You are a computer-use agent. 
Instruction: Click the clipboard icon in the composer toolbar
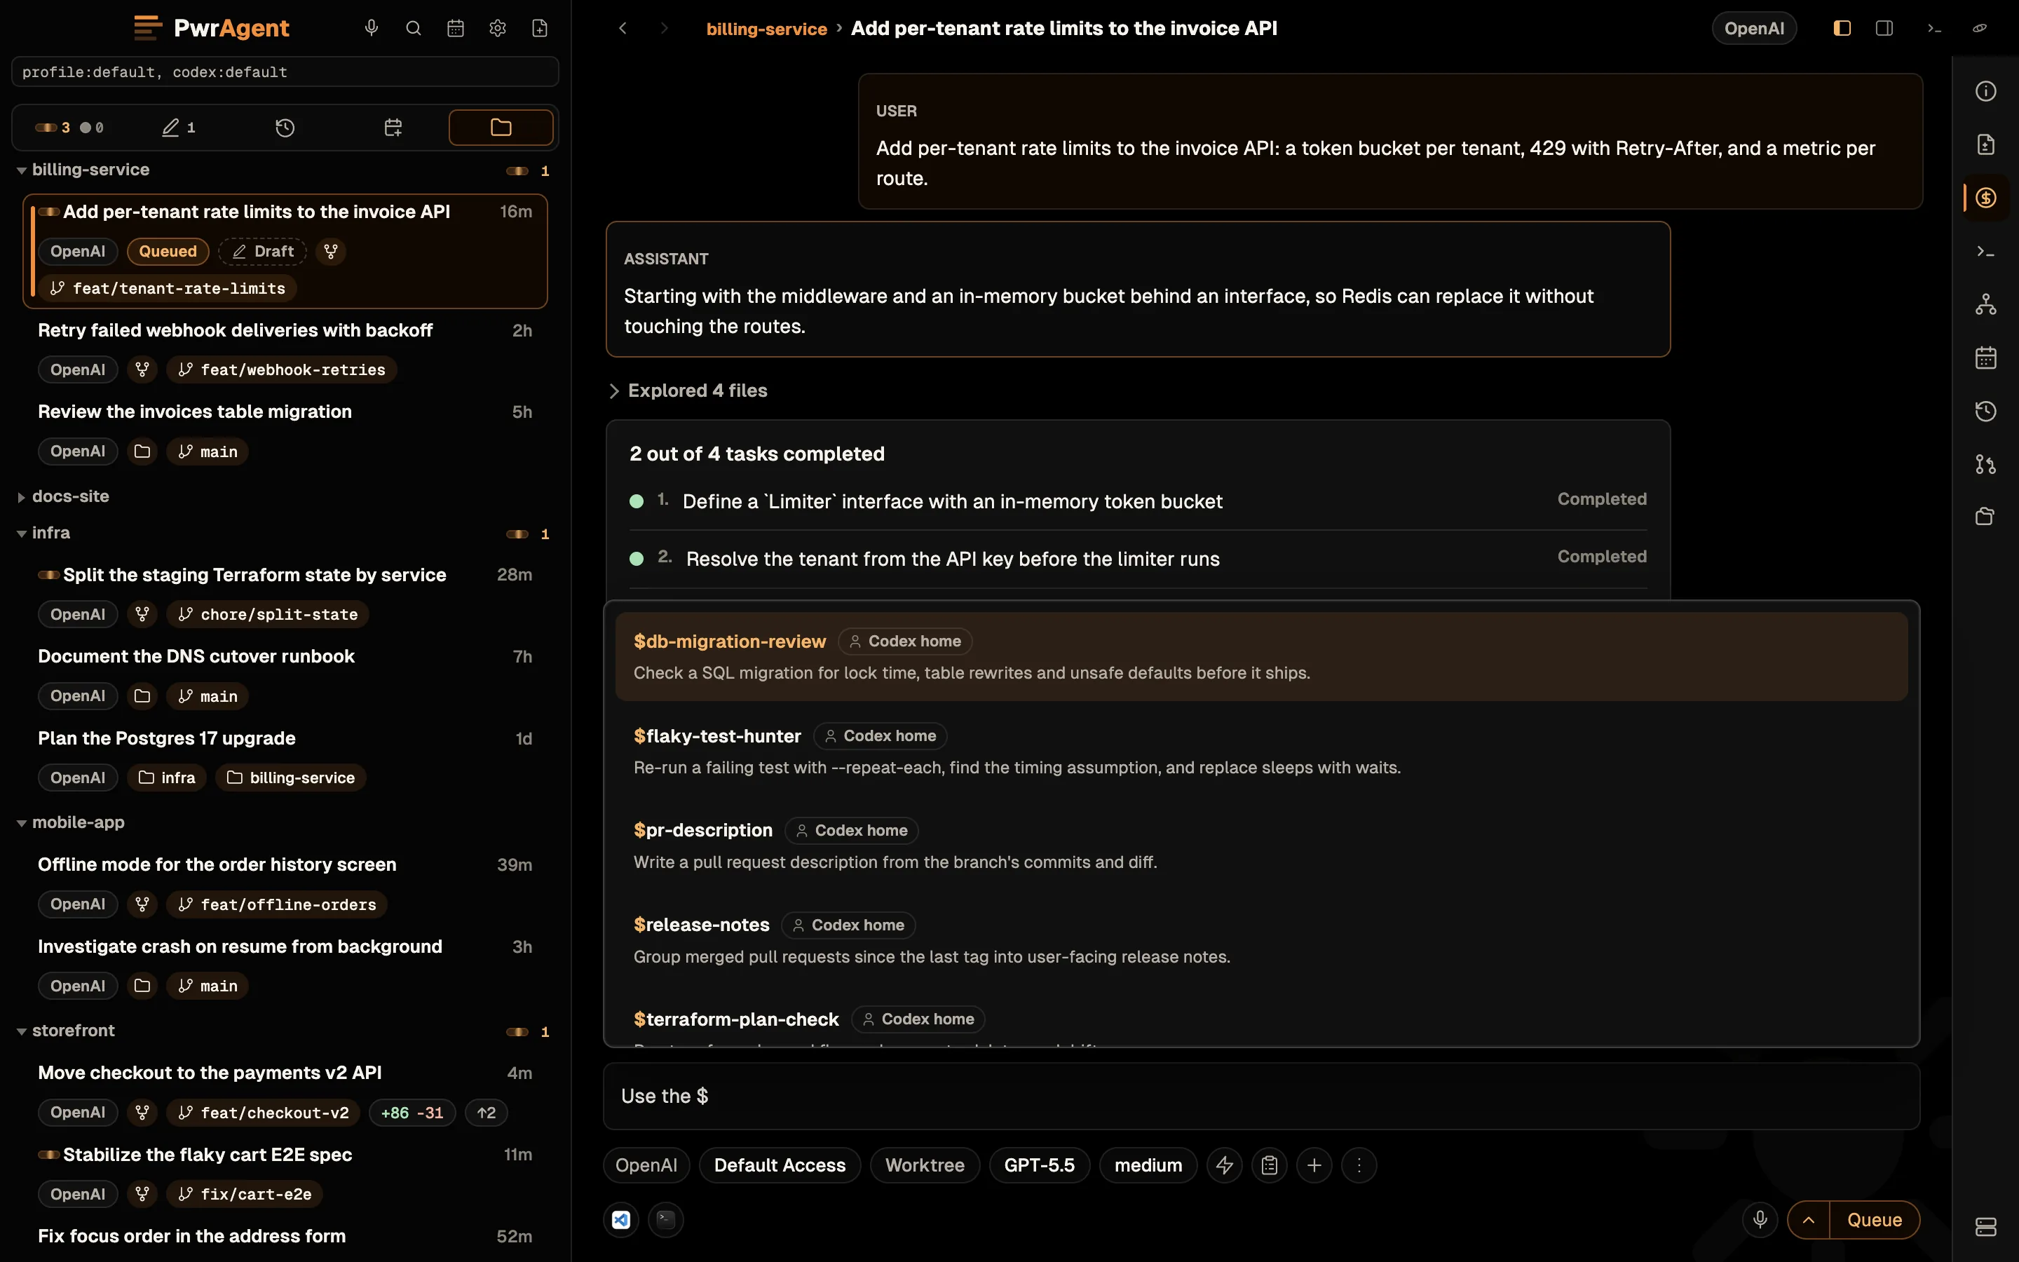pyautogui.click(x=1270, y=1165)
